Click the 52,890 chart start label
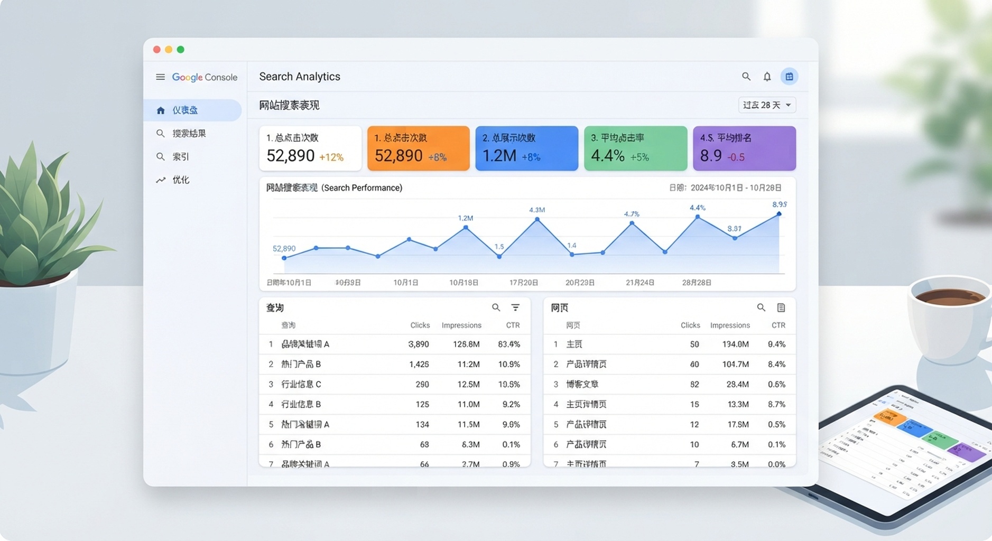 pyautogui.click(x=284, y=248)
